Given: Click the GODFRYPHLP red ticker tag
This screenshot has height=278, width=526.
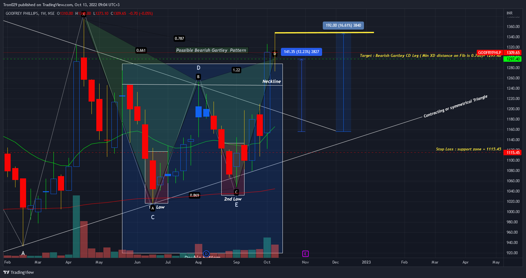Looking at the screenshot, I should coord(489,53).
